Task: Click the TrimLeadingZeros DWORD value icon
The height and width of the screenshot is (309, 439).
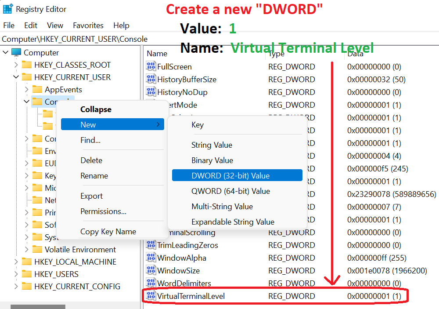Action: click(x=151, y=245)
